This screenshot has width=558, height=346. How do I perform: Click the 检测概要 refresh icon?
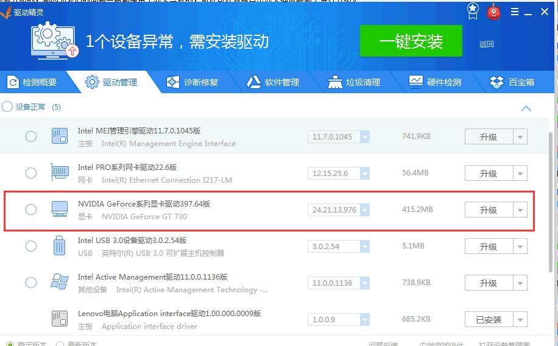[13, 82]
